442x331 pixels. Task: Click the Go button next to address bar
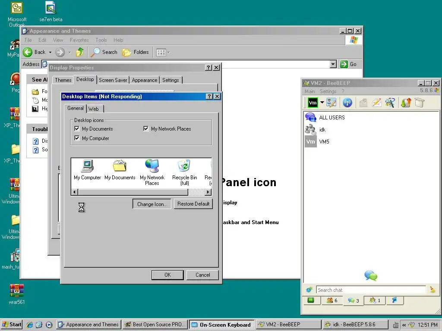click(348, 64)
